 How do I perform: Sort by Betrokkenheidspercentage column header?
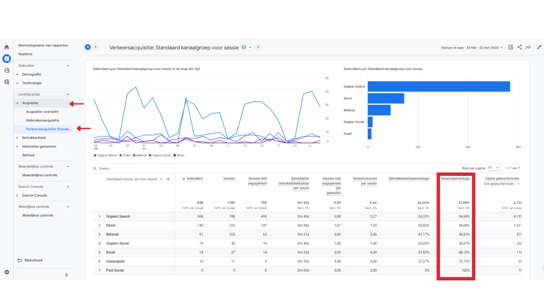(x=409, y=179)
